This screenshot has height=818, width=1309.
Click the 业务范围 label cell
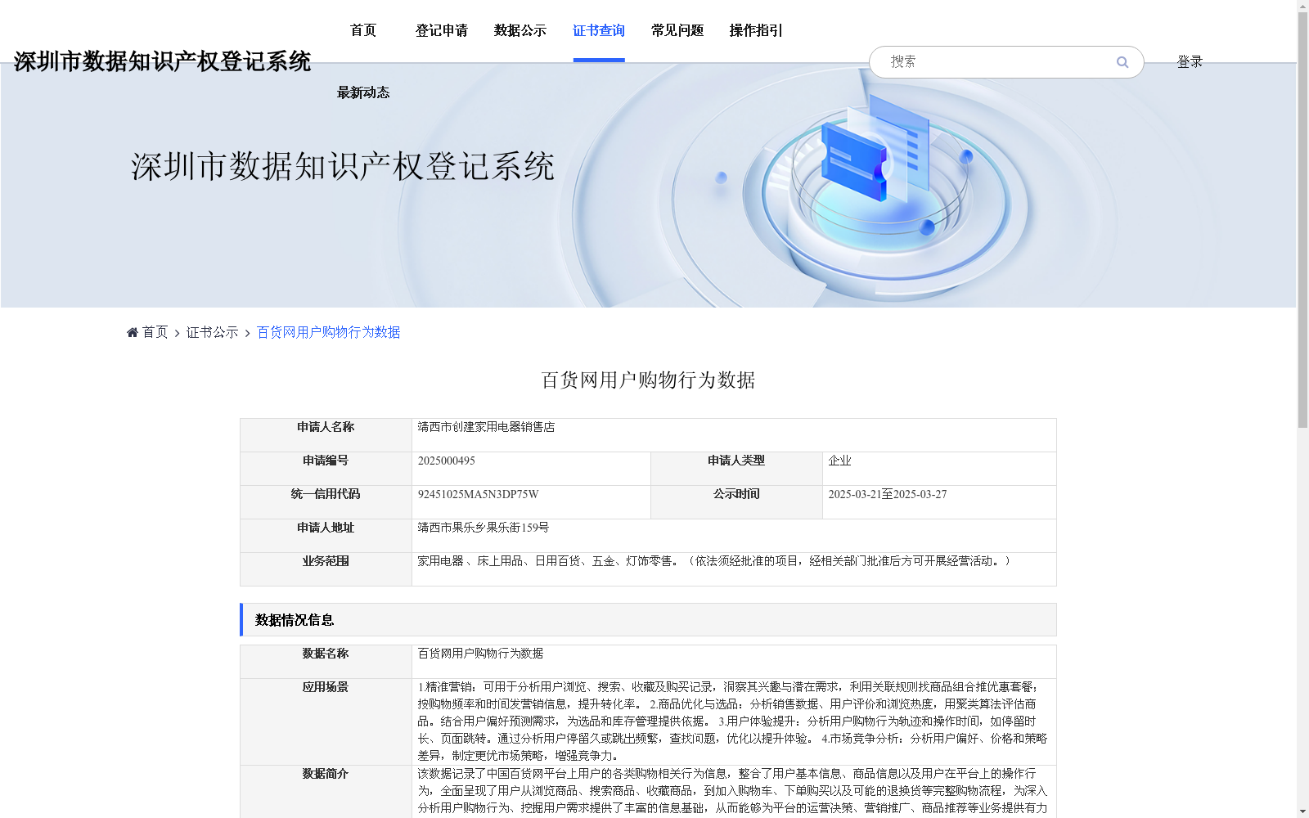(x=326, y=569)
